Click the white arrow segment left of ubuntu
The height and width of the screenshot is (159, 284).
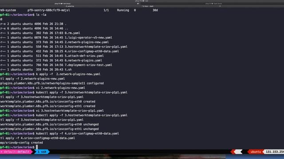click(238, 152)
